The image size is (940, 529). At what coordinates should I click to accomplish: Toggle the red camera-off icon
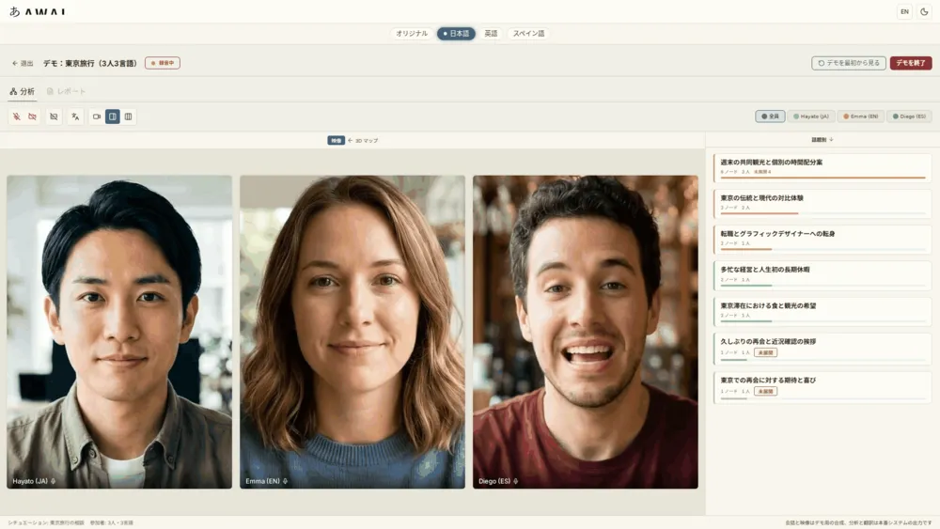click(x=32, y=117)
